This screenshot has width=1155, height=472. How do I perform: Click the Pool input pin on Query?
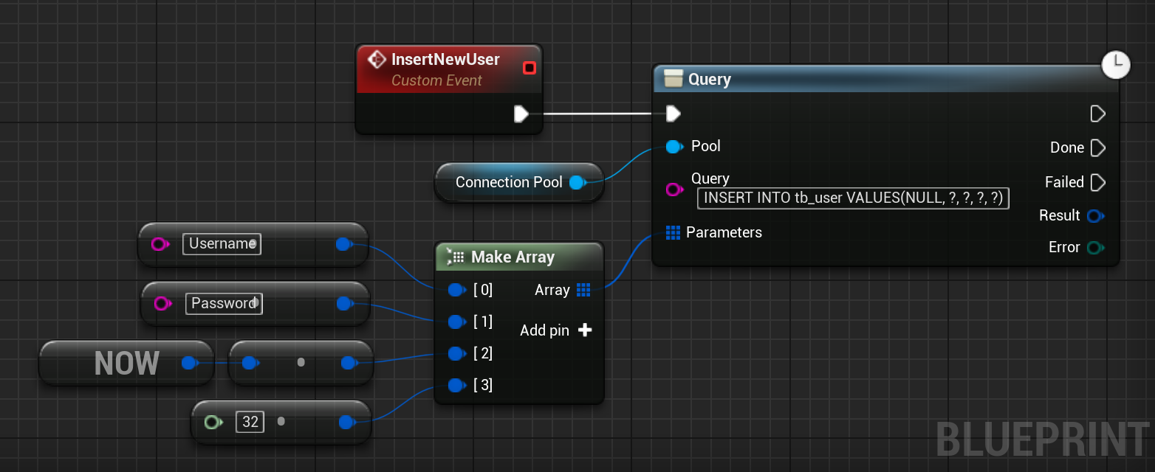click(x=674, y=147)
